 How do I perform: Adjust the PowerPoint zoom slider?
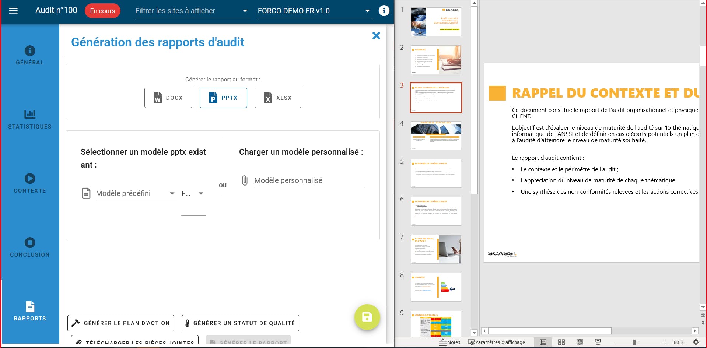click(634, 342)
